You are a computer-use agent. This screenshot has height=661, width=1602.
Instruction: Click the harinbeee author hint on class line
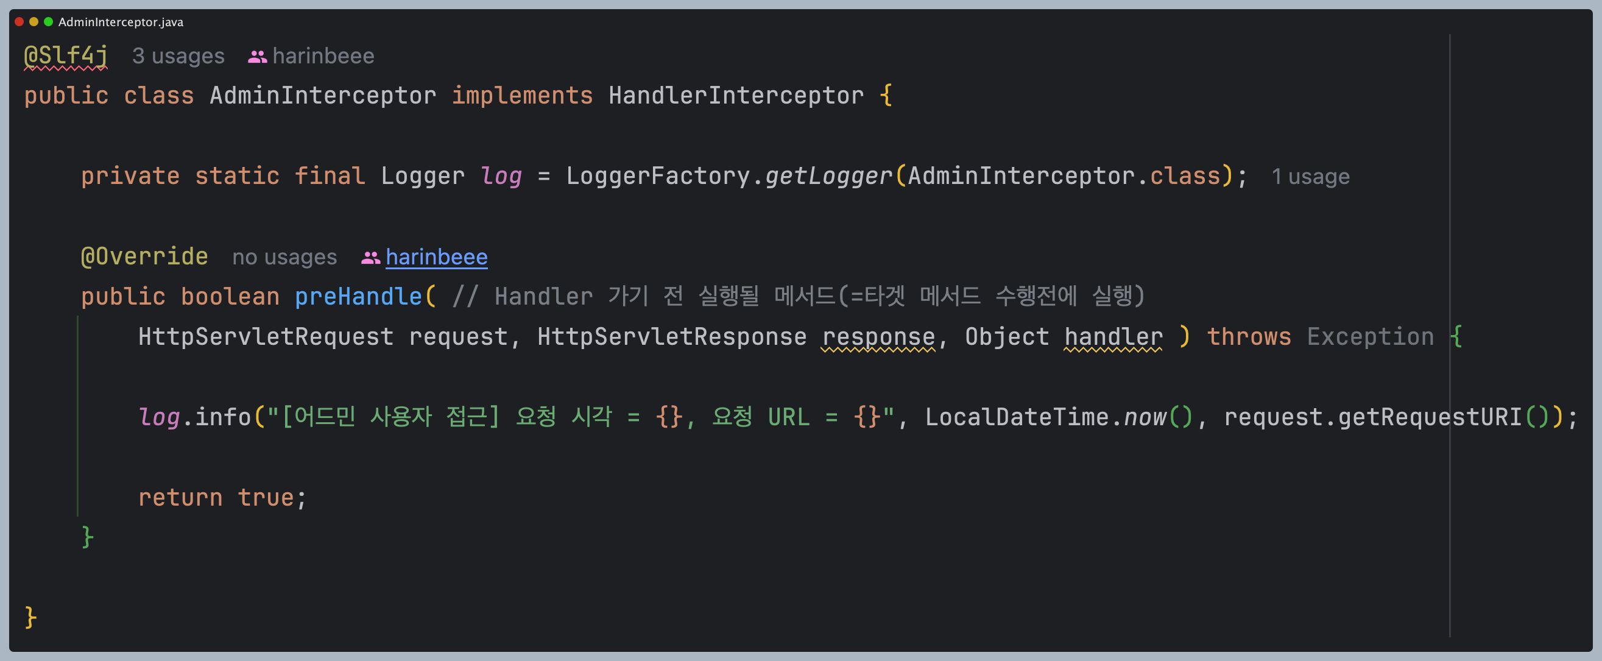pos(323,57)
